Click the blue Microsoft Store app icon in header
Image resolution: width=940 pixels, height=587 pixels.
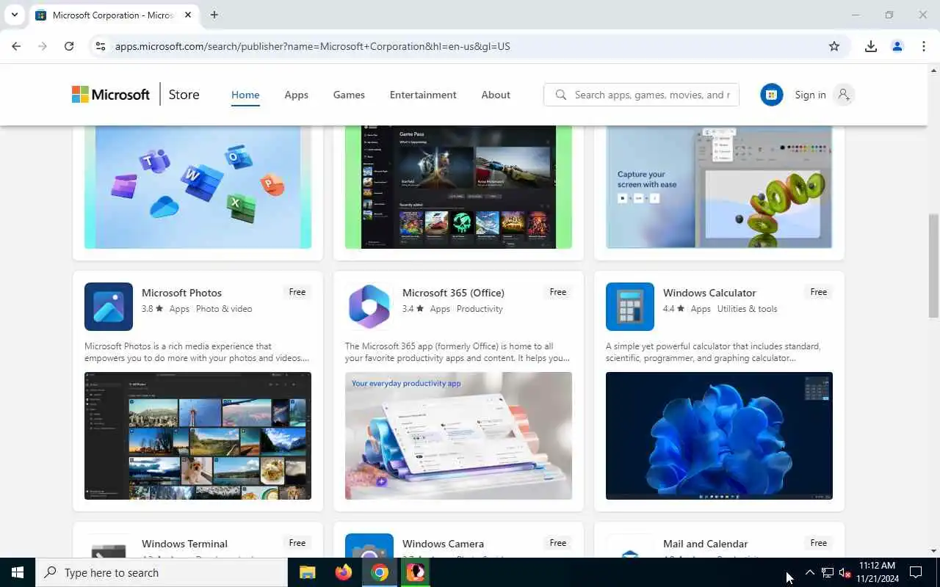771,95
